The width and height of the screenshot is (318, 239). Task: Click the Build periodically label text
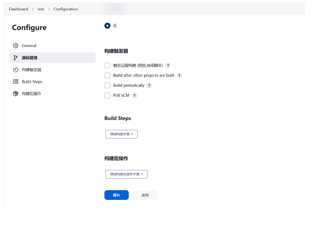point(129,86)
